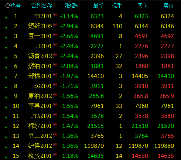Click the green down arrow in row 1
Image resolution: width=181 pixels, height=160 pixels.
coord(6,16)
